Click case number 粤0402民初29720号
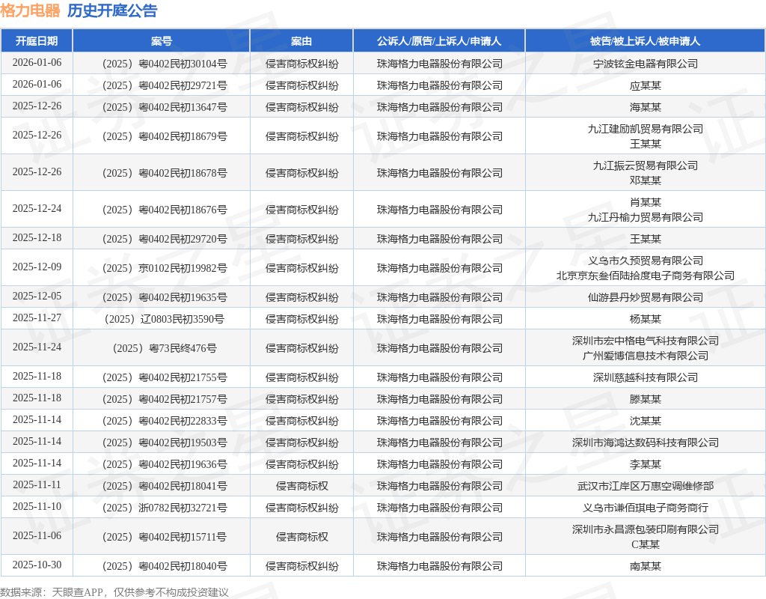This screenshot has width=766, height=599. pyautogui.click(x=183, y=239)
